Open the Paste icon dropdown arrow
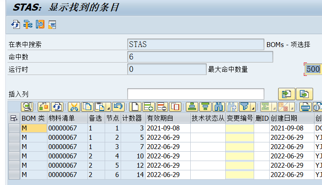The width and height of the screenshot is (322, 185). [x=109, y=107]
